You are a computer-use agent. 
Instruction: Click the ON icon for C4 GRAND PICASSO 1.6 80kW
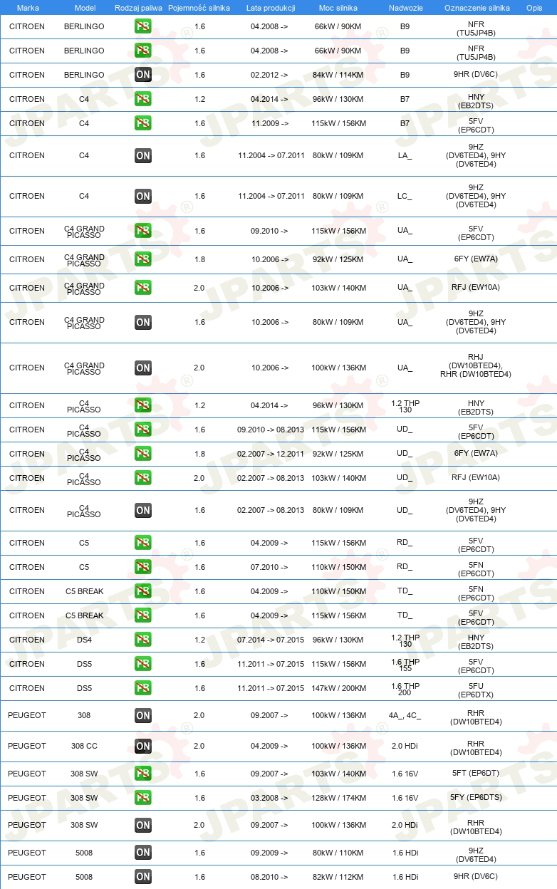(x=142, y=322)
